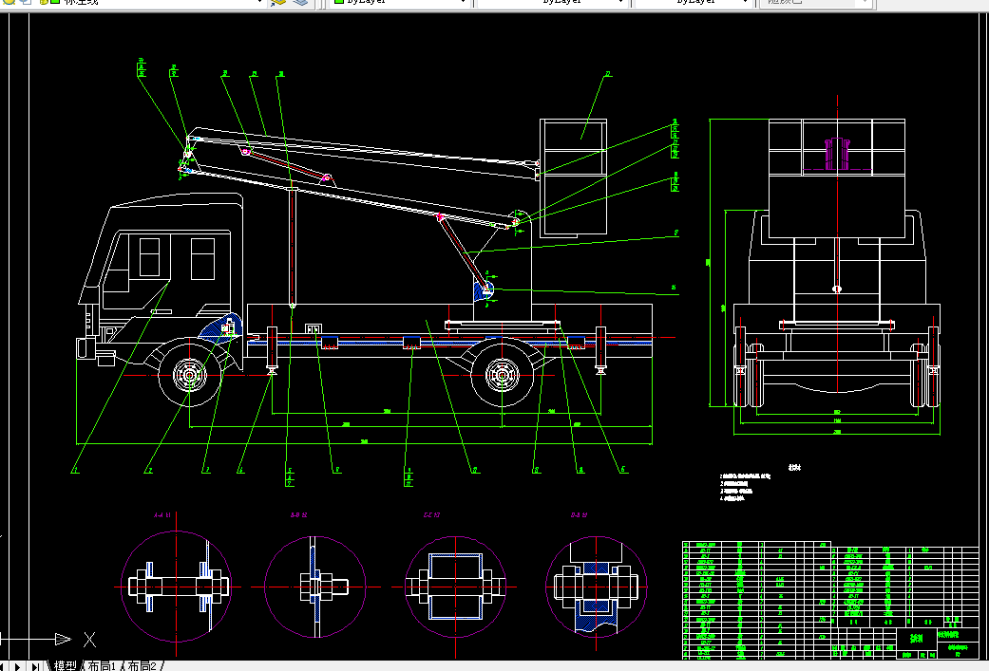989x671 pixels.
Task: Open the 布局2 layout tab
Action: click(x=142, y=665)
